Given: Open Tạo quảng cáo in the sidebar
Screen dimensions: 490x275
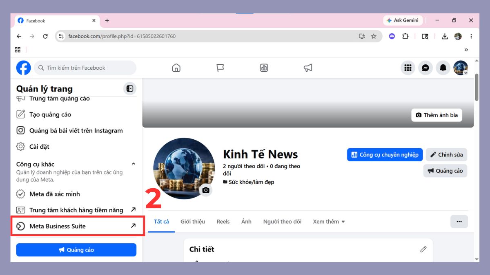Looking at the screenshot, I should point(76,114).
